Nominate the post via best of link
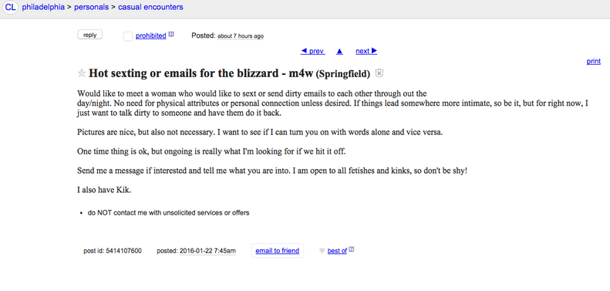 pyautogui.click(x=337, y=252)
